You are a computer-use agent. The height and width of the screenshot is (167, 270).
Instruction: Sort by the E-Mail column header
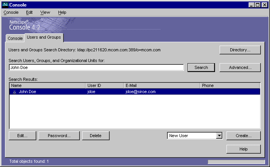(162, 85)
